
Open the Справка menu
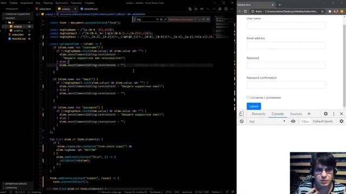coord(89,3)
